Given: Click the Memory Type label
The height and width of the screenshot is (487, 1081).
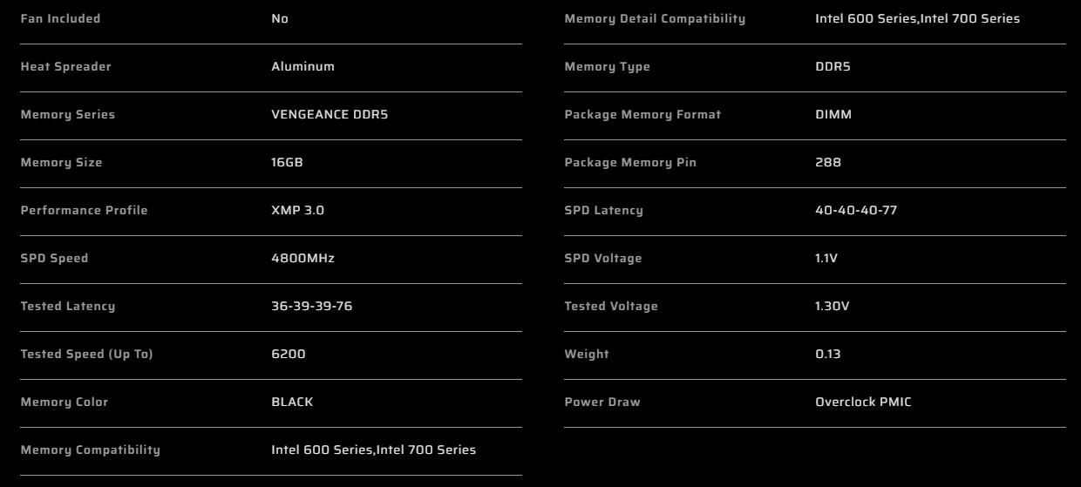Looking at the screenshot, I should [607, 66].
